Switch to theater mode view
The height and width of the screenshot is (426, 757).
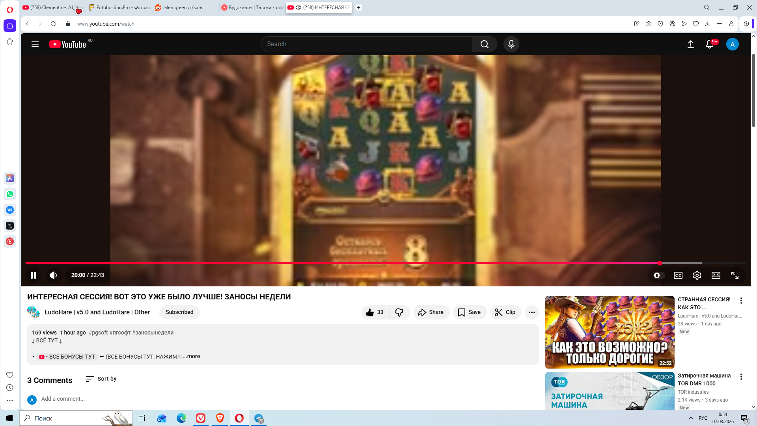[x=716, y=275]
